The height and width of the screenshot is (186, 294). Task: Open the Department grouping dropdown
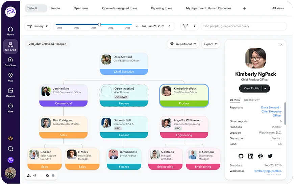(183, 44)
